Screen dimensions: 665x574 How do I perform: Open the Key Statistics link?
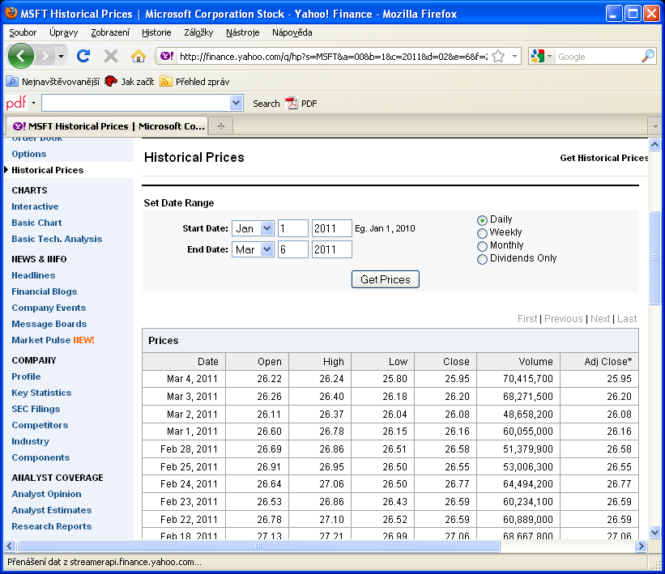click(x=41, y=393)
